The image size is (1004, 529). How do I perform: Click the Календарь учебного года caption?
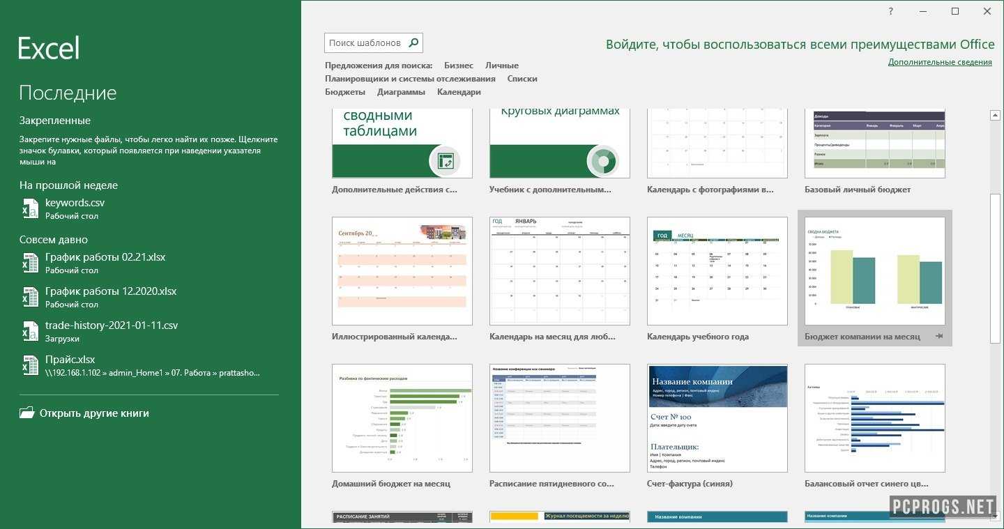(x=698, y=337)
